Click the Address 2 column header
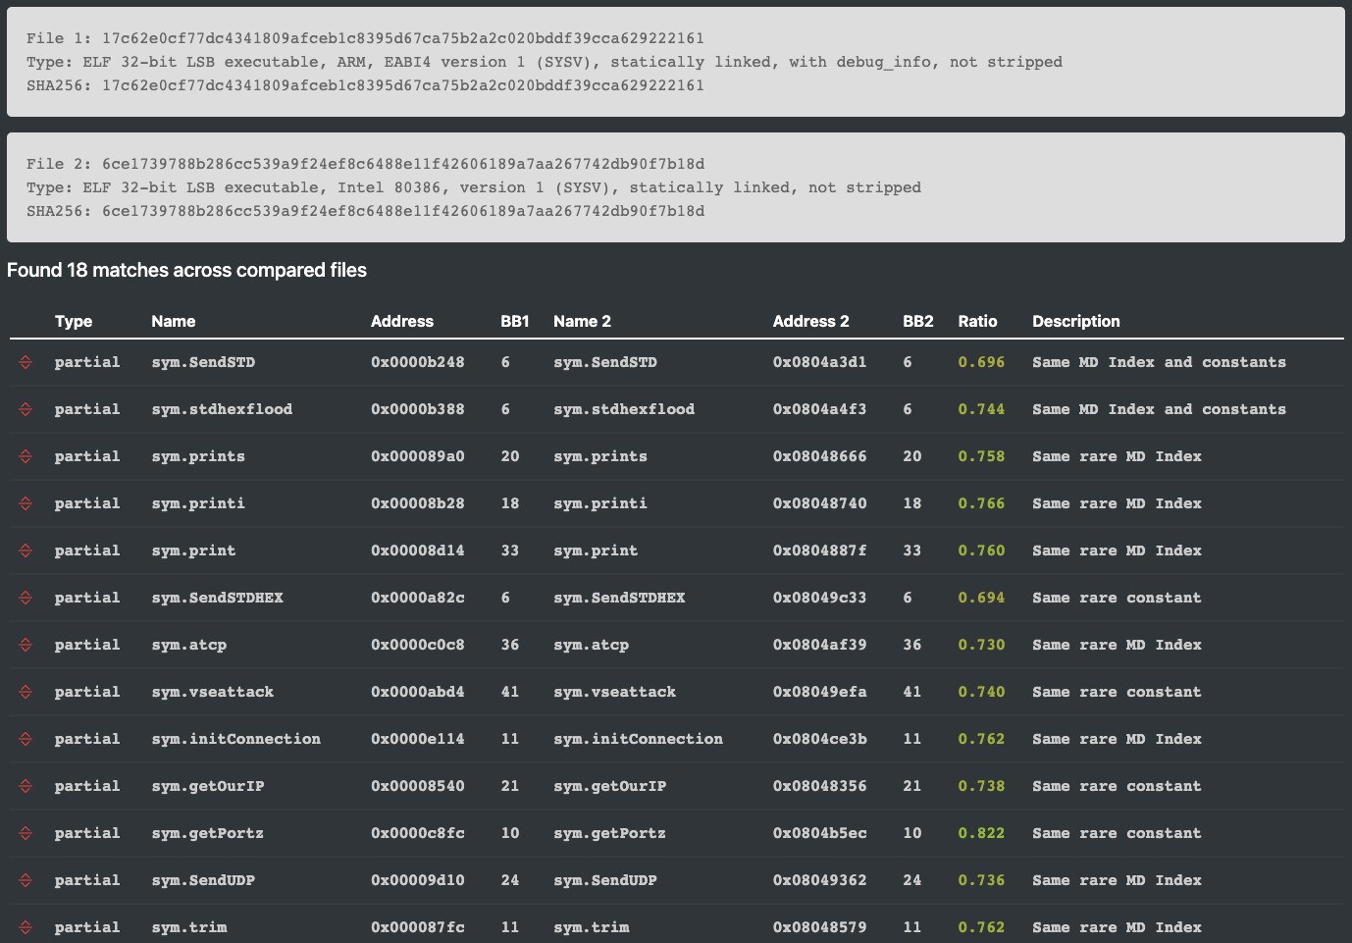1352x943 pixels. click(810, 321)
